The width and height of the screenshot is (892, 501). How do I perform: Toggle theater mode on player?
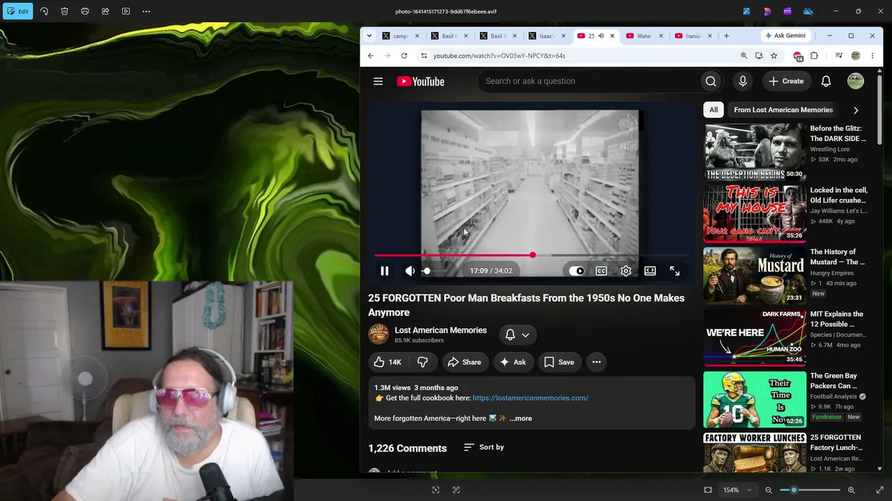[x=649, y=271]
